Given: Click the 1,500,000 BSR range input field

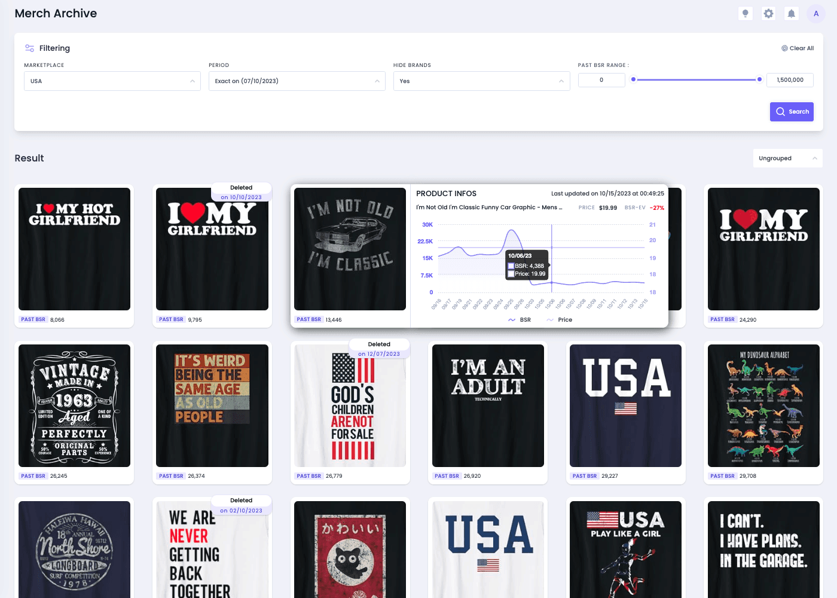Looking at the screenshot, I should pyautogui.click(x=790, y=80).
